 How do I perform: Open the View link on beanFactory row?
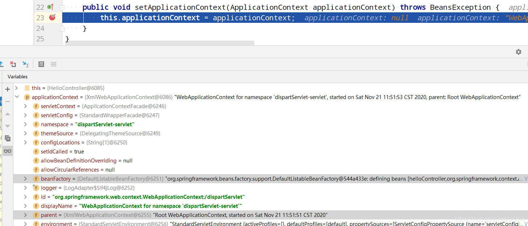pyautogui.click(x=526, y=179)
